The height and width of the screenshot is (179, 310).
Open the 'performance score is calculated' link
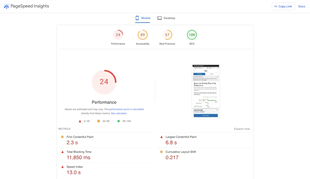point(126,109)
